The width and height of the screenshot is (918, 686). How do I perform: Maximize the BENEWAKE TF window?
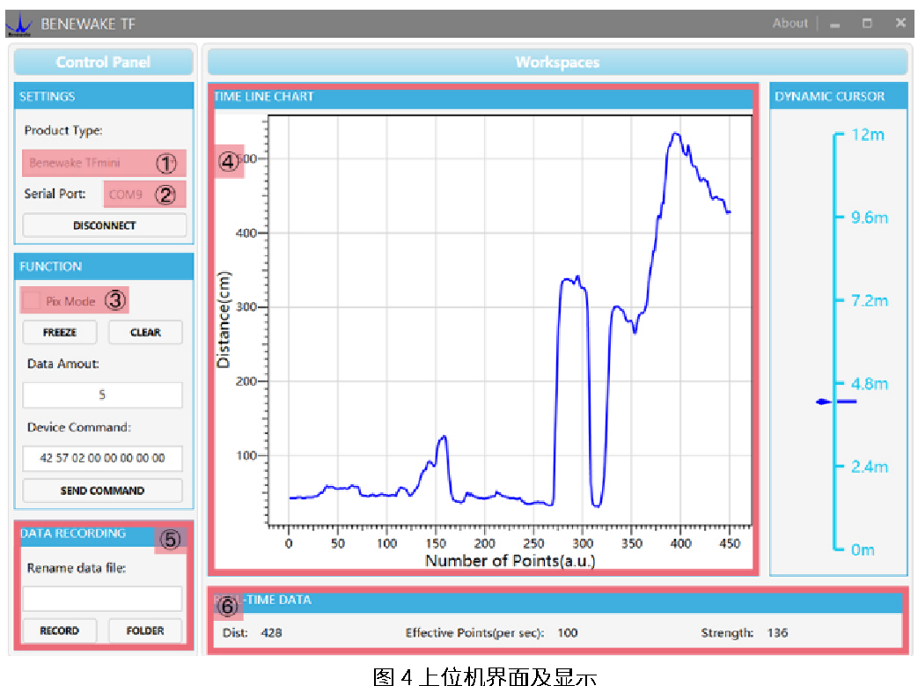tap(867, 24)
